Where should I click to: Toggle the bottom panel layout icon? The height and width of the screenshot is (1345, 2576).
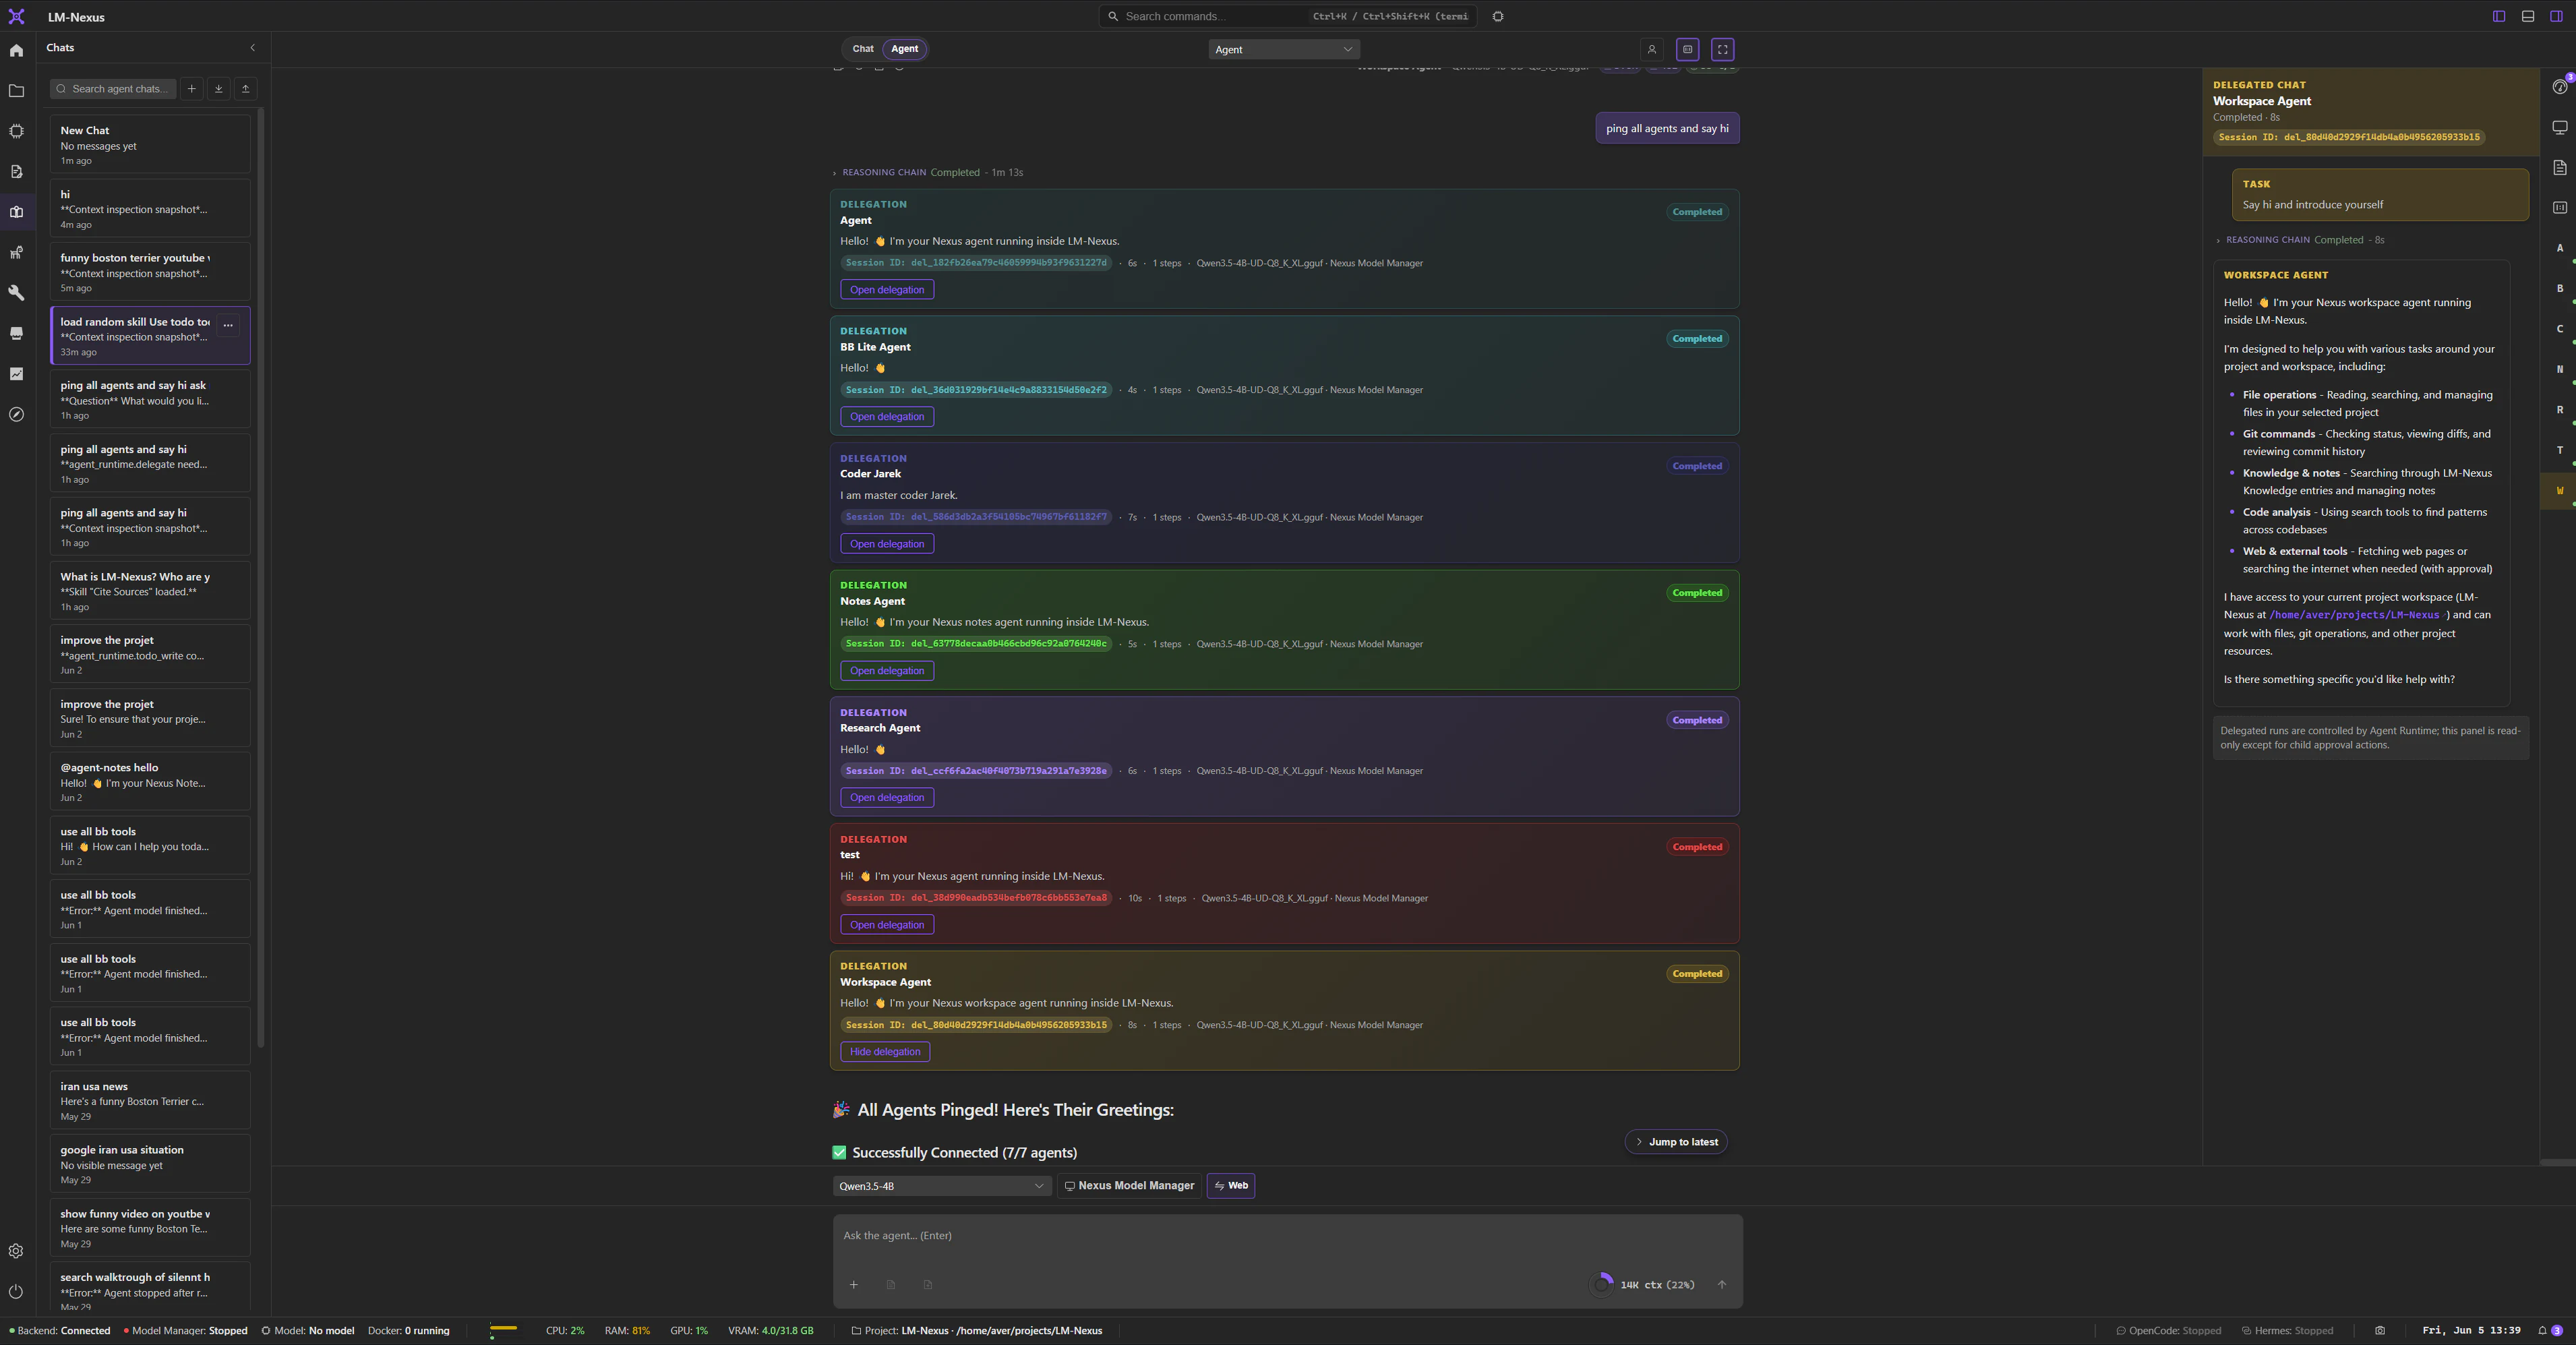tap(2528, 16)
